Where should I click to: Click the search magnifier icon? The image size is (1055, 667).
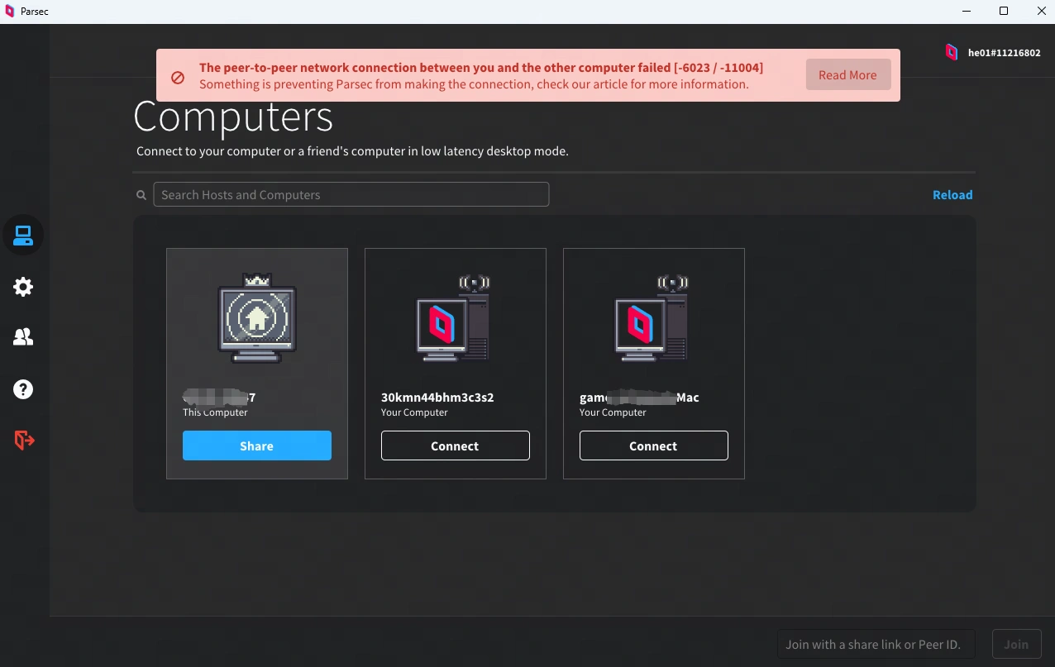pos(141,195)
